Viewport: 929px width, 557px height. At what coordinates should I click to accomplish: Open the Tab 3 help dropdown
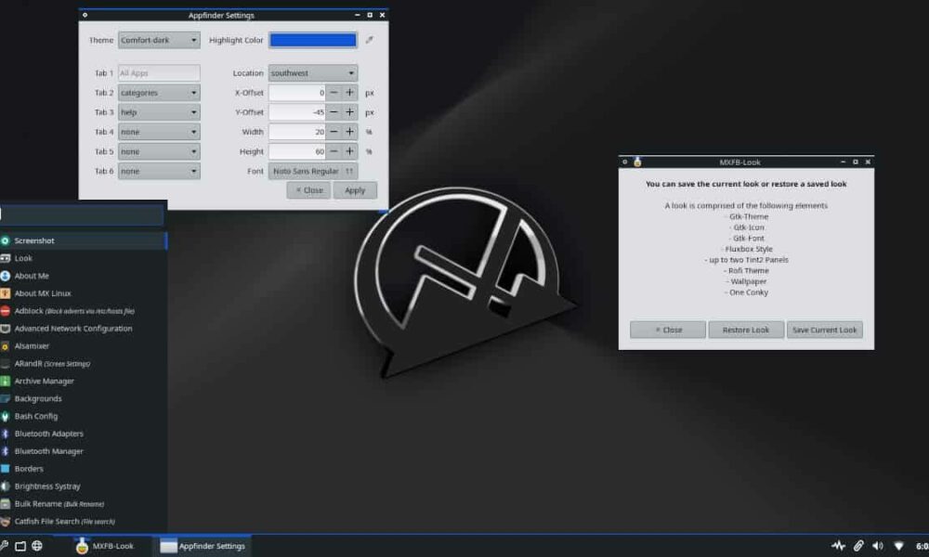click(x=159, y=112)
